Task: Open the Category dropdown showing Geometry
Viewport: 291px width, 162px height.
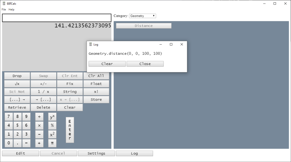Action: tap(143, 16)
